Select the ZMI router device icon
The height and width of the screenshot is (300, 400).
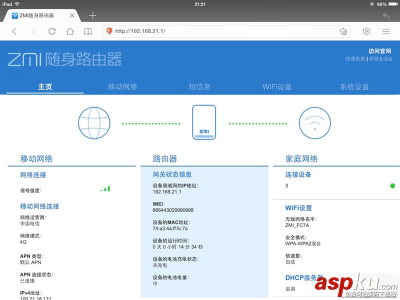coord(204,121)
